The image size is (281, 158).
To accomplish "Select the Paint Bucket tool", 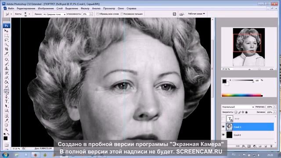I will pos(6,82).
